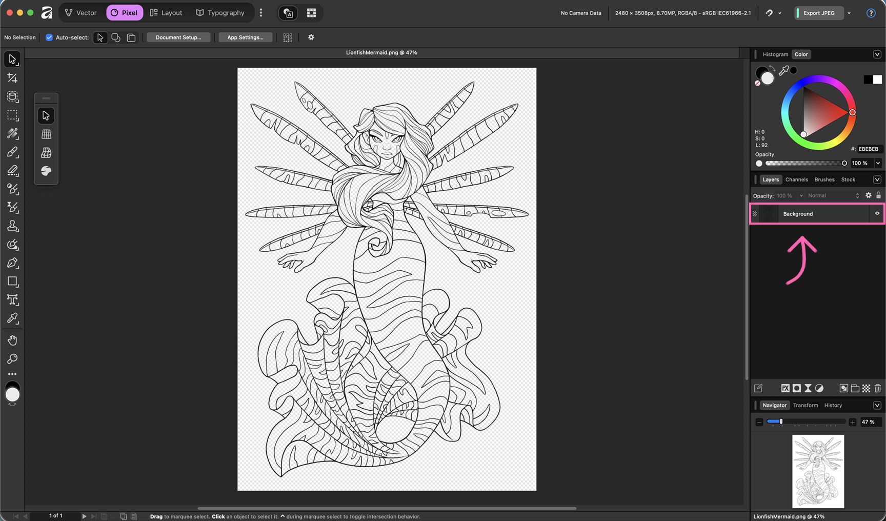Select the Crop tool
This screenshot has width=886, height=521.
12,78
